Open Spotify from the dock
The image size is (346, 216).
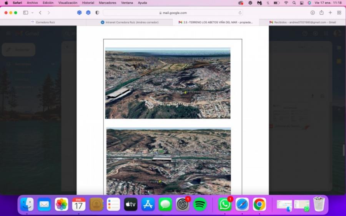click(x=200, y=204)
